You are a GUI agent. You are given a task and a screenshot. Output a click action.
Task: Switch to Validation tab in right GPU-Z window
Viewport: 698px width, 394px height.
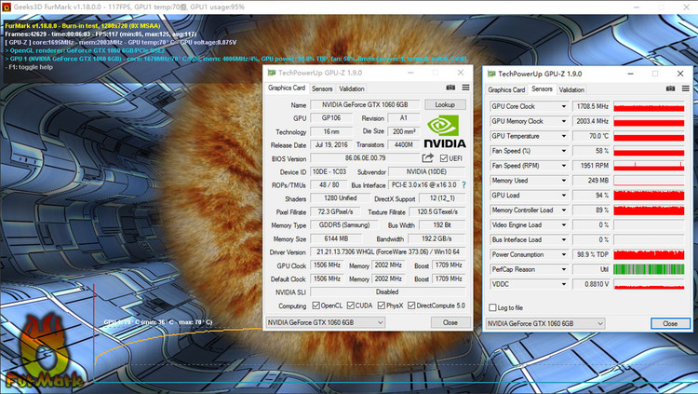click(571, 89)
